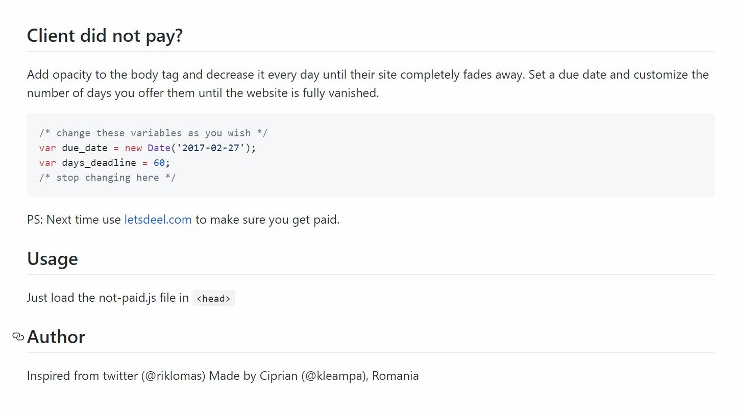Viewport: 737px width, 410px height.
Task: Click the number 60 in days_deadline line
Action: (159, 163)
